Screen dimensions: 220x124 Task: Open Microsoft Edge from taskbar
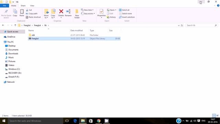coord(75,121)
